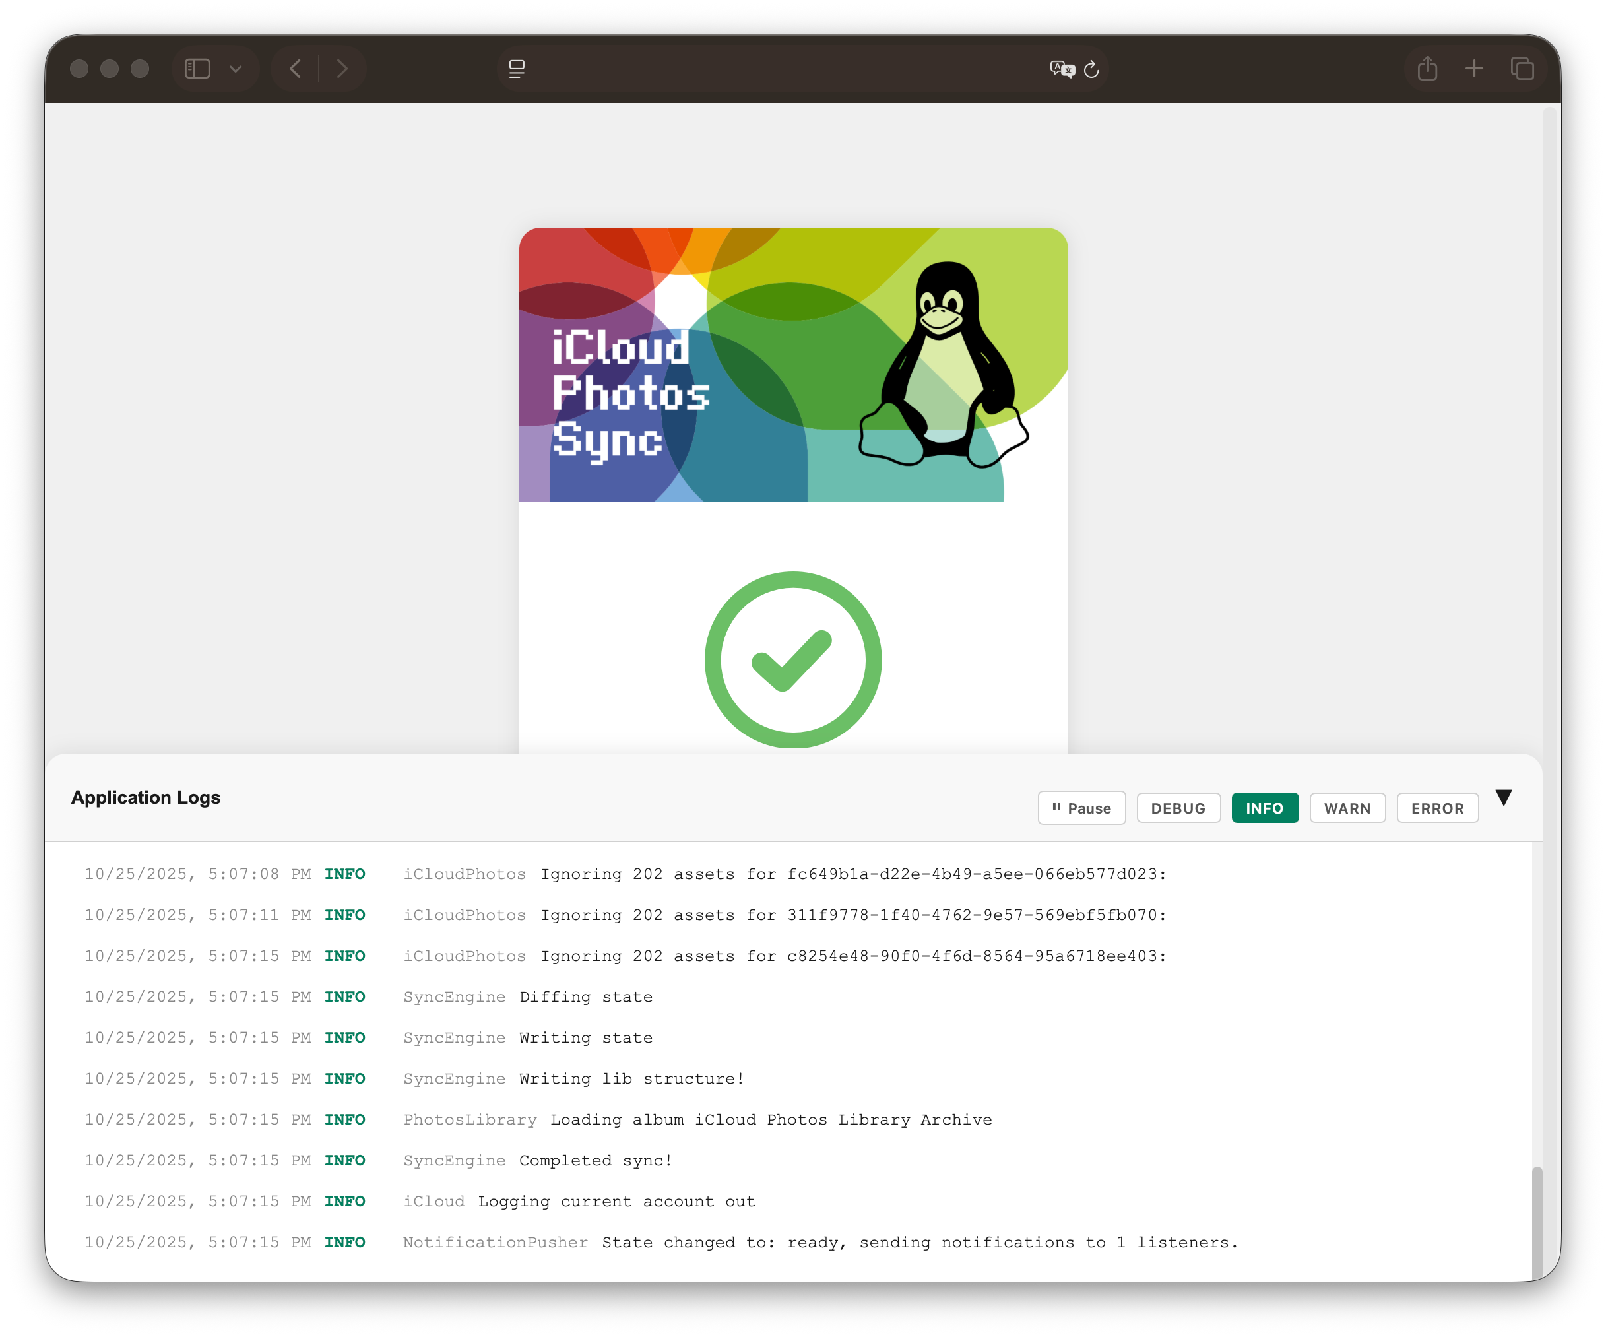Enable the ERROR log level filter
1606x1337 pixels.
[1438, 808]
